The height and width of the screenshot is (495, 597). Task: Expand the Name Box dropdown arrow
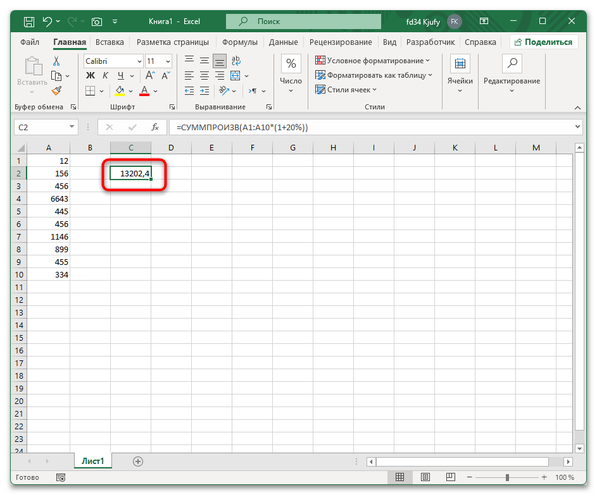[72, 127]
